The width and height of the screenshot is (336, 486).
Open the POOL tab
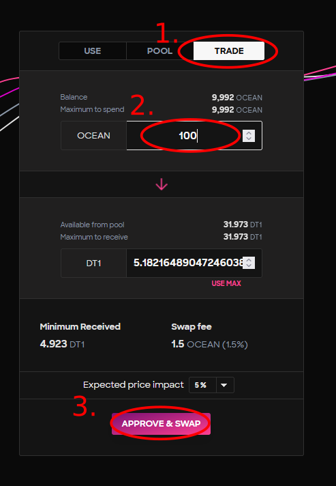159,51
